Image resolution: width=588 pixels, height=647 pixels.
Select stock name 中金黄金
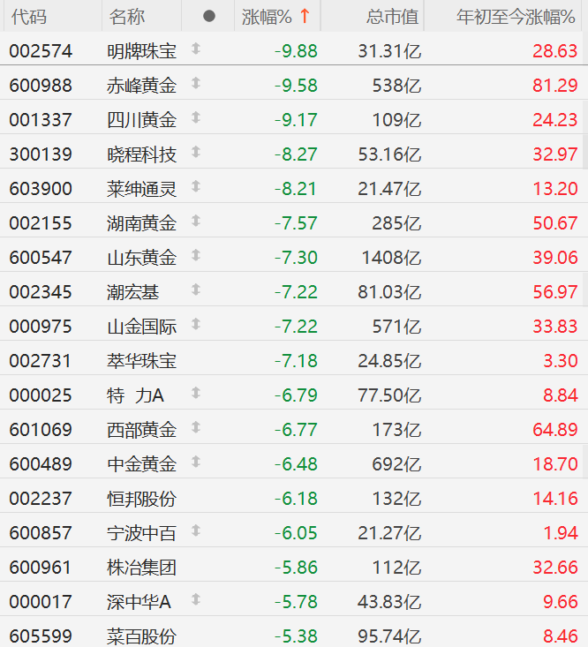coord(141,464)
